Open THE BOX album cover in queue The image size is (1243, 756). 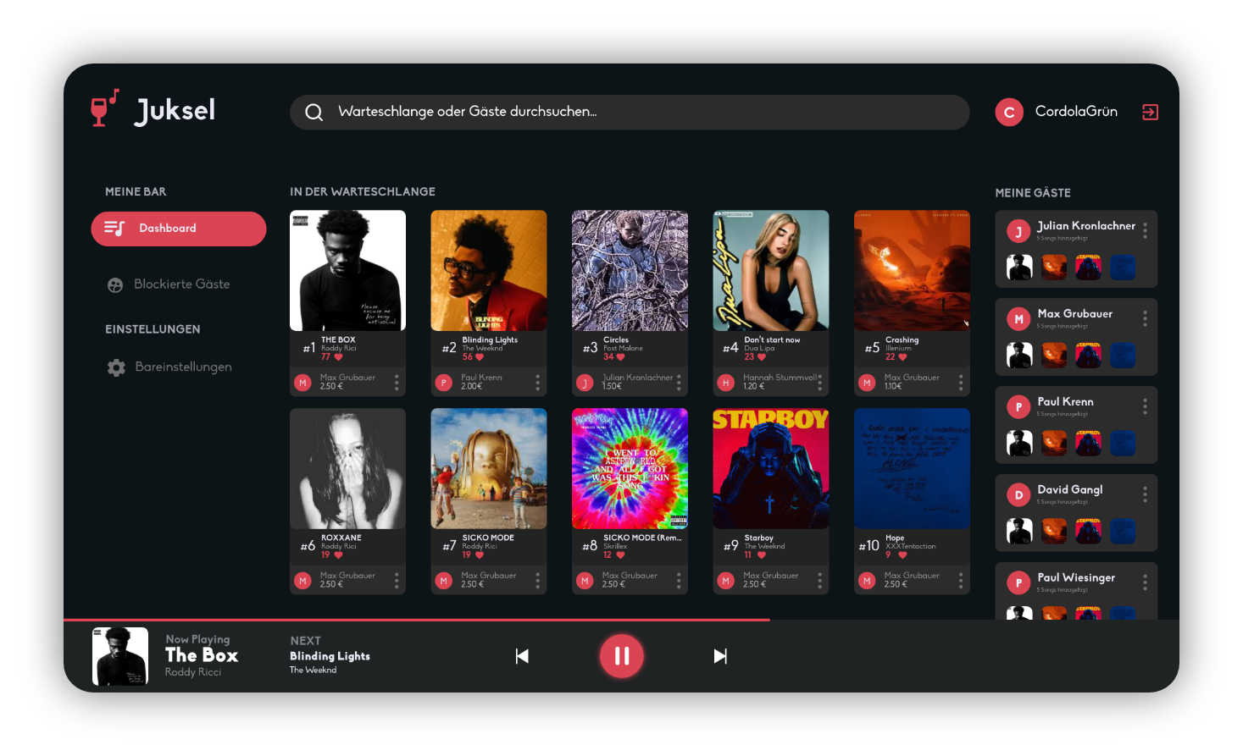click(x=347, y=271)
